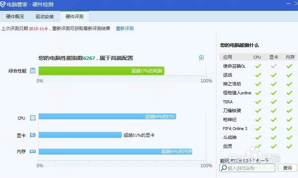The image size is (298, 178).
Task: Click the 显卡 checkmark for 神之浩劫
Action: pos(274,84)
